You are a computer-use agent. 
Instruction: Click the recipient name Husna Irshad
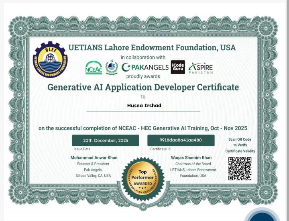(143, 105)
